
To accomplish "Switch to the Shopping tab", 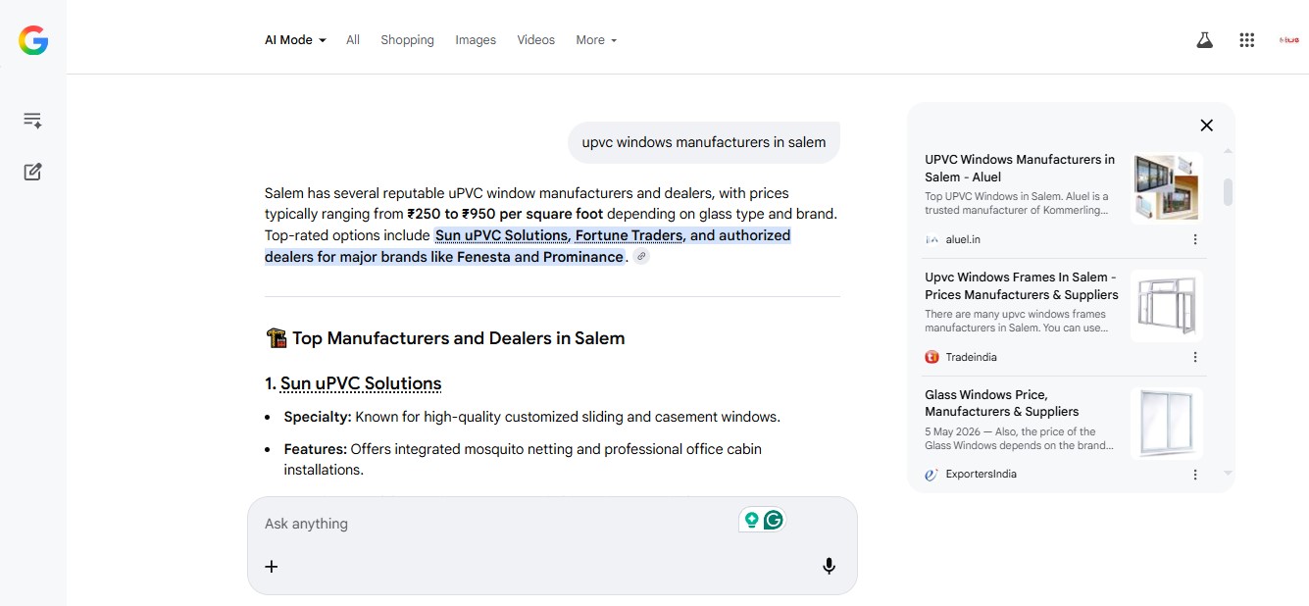I will pos(407,40).
